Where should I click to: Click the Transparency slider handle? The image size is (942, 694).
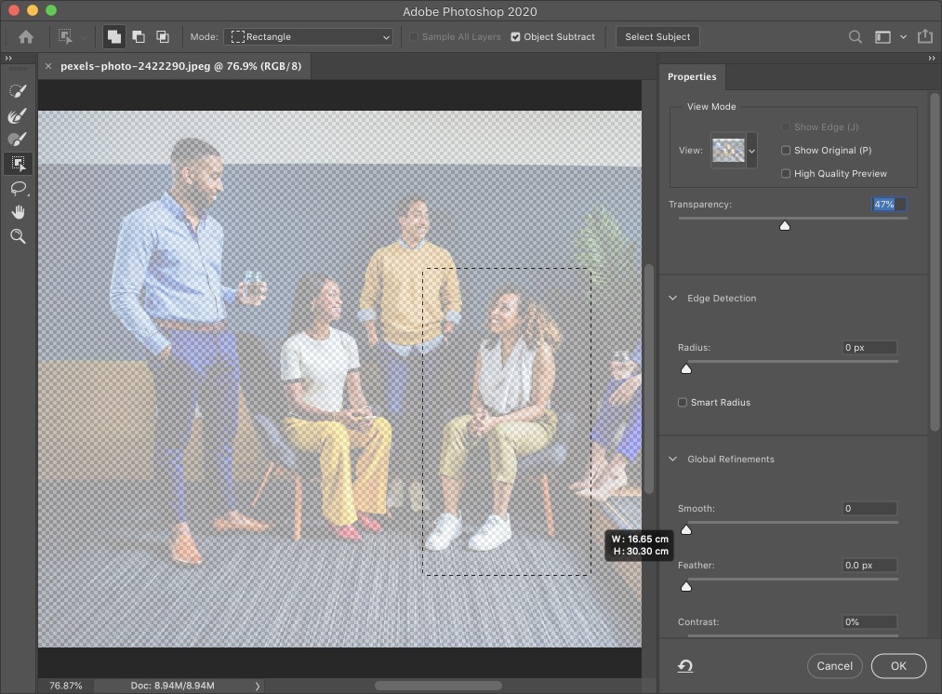(x=785, y=225)
